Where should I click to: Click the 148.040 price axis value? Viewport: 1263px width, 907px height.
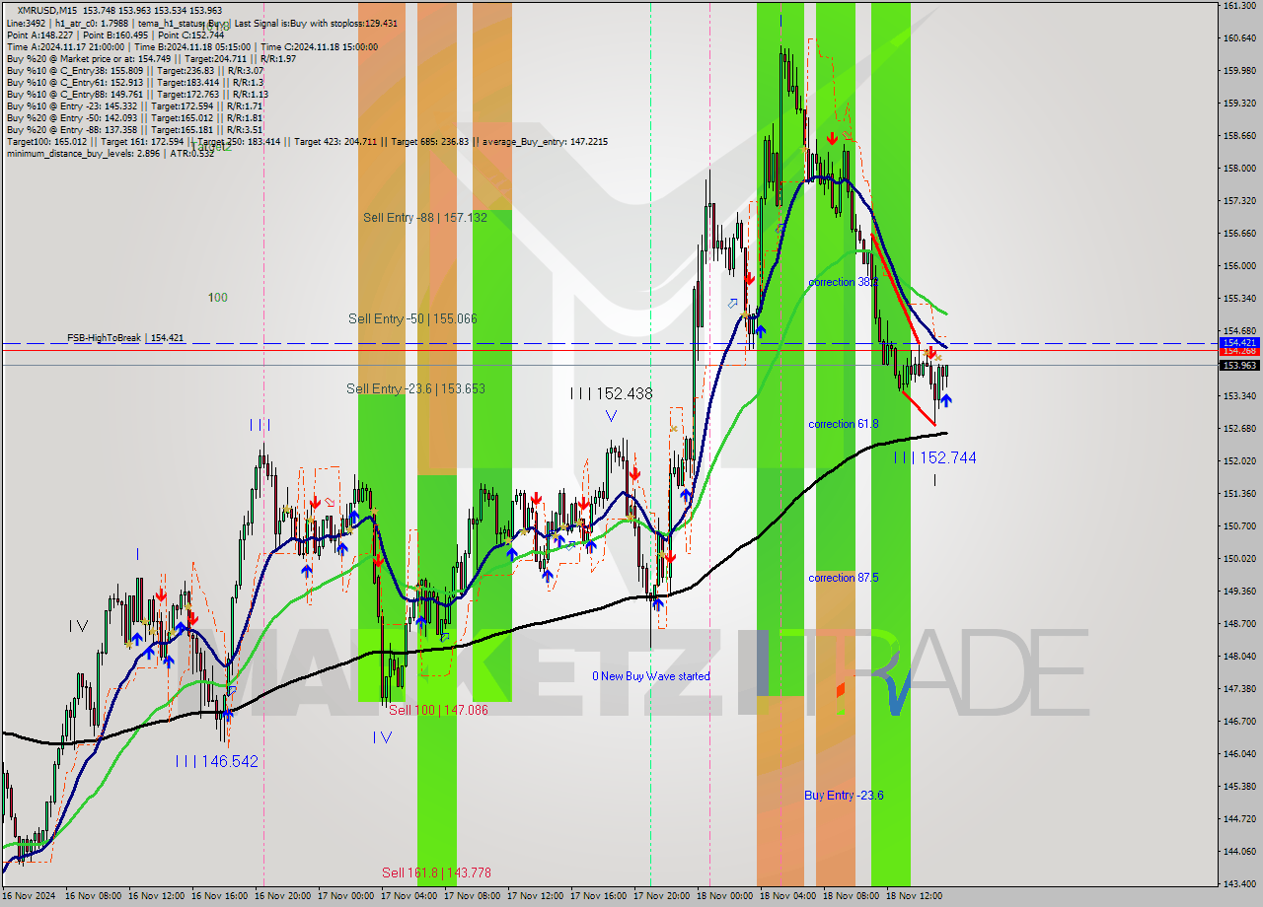[1239, 657]
